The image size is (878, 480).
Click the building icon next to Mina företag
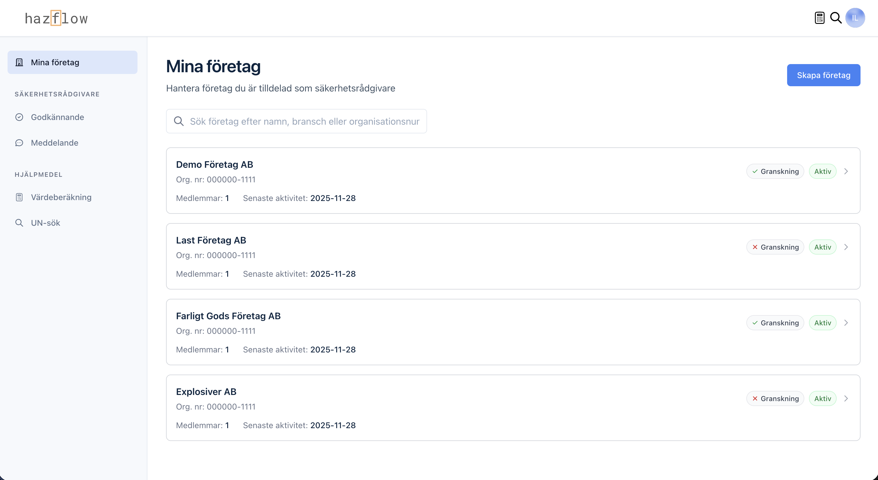20,62
